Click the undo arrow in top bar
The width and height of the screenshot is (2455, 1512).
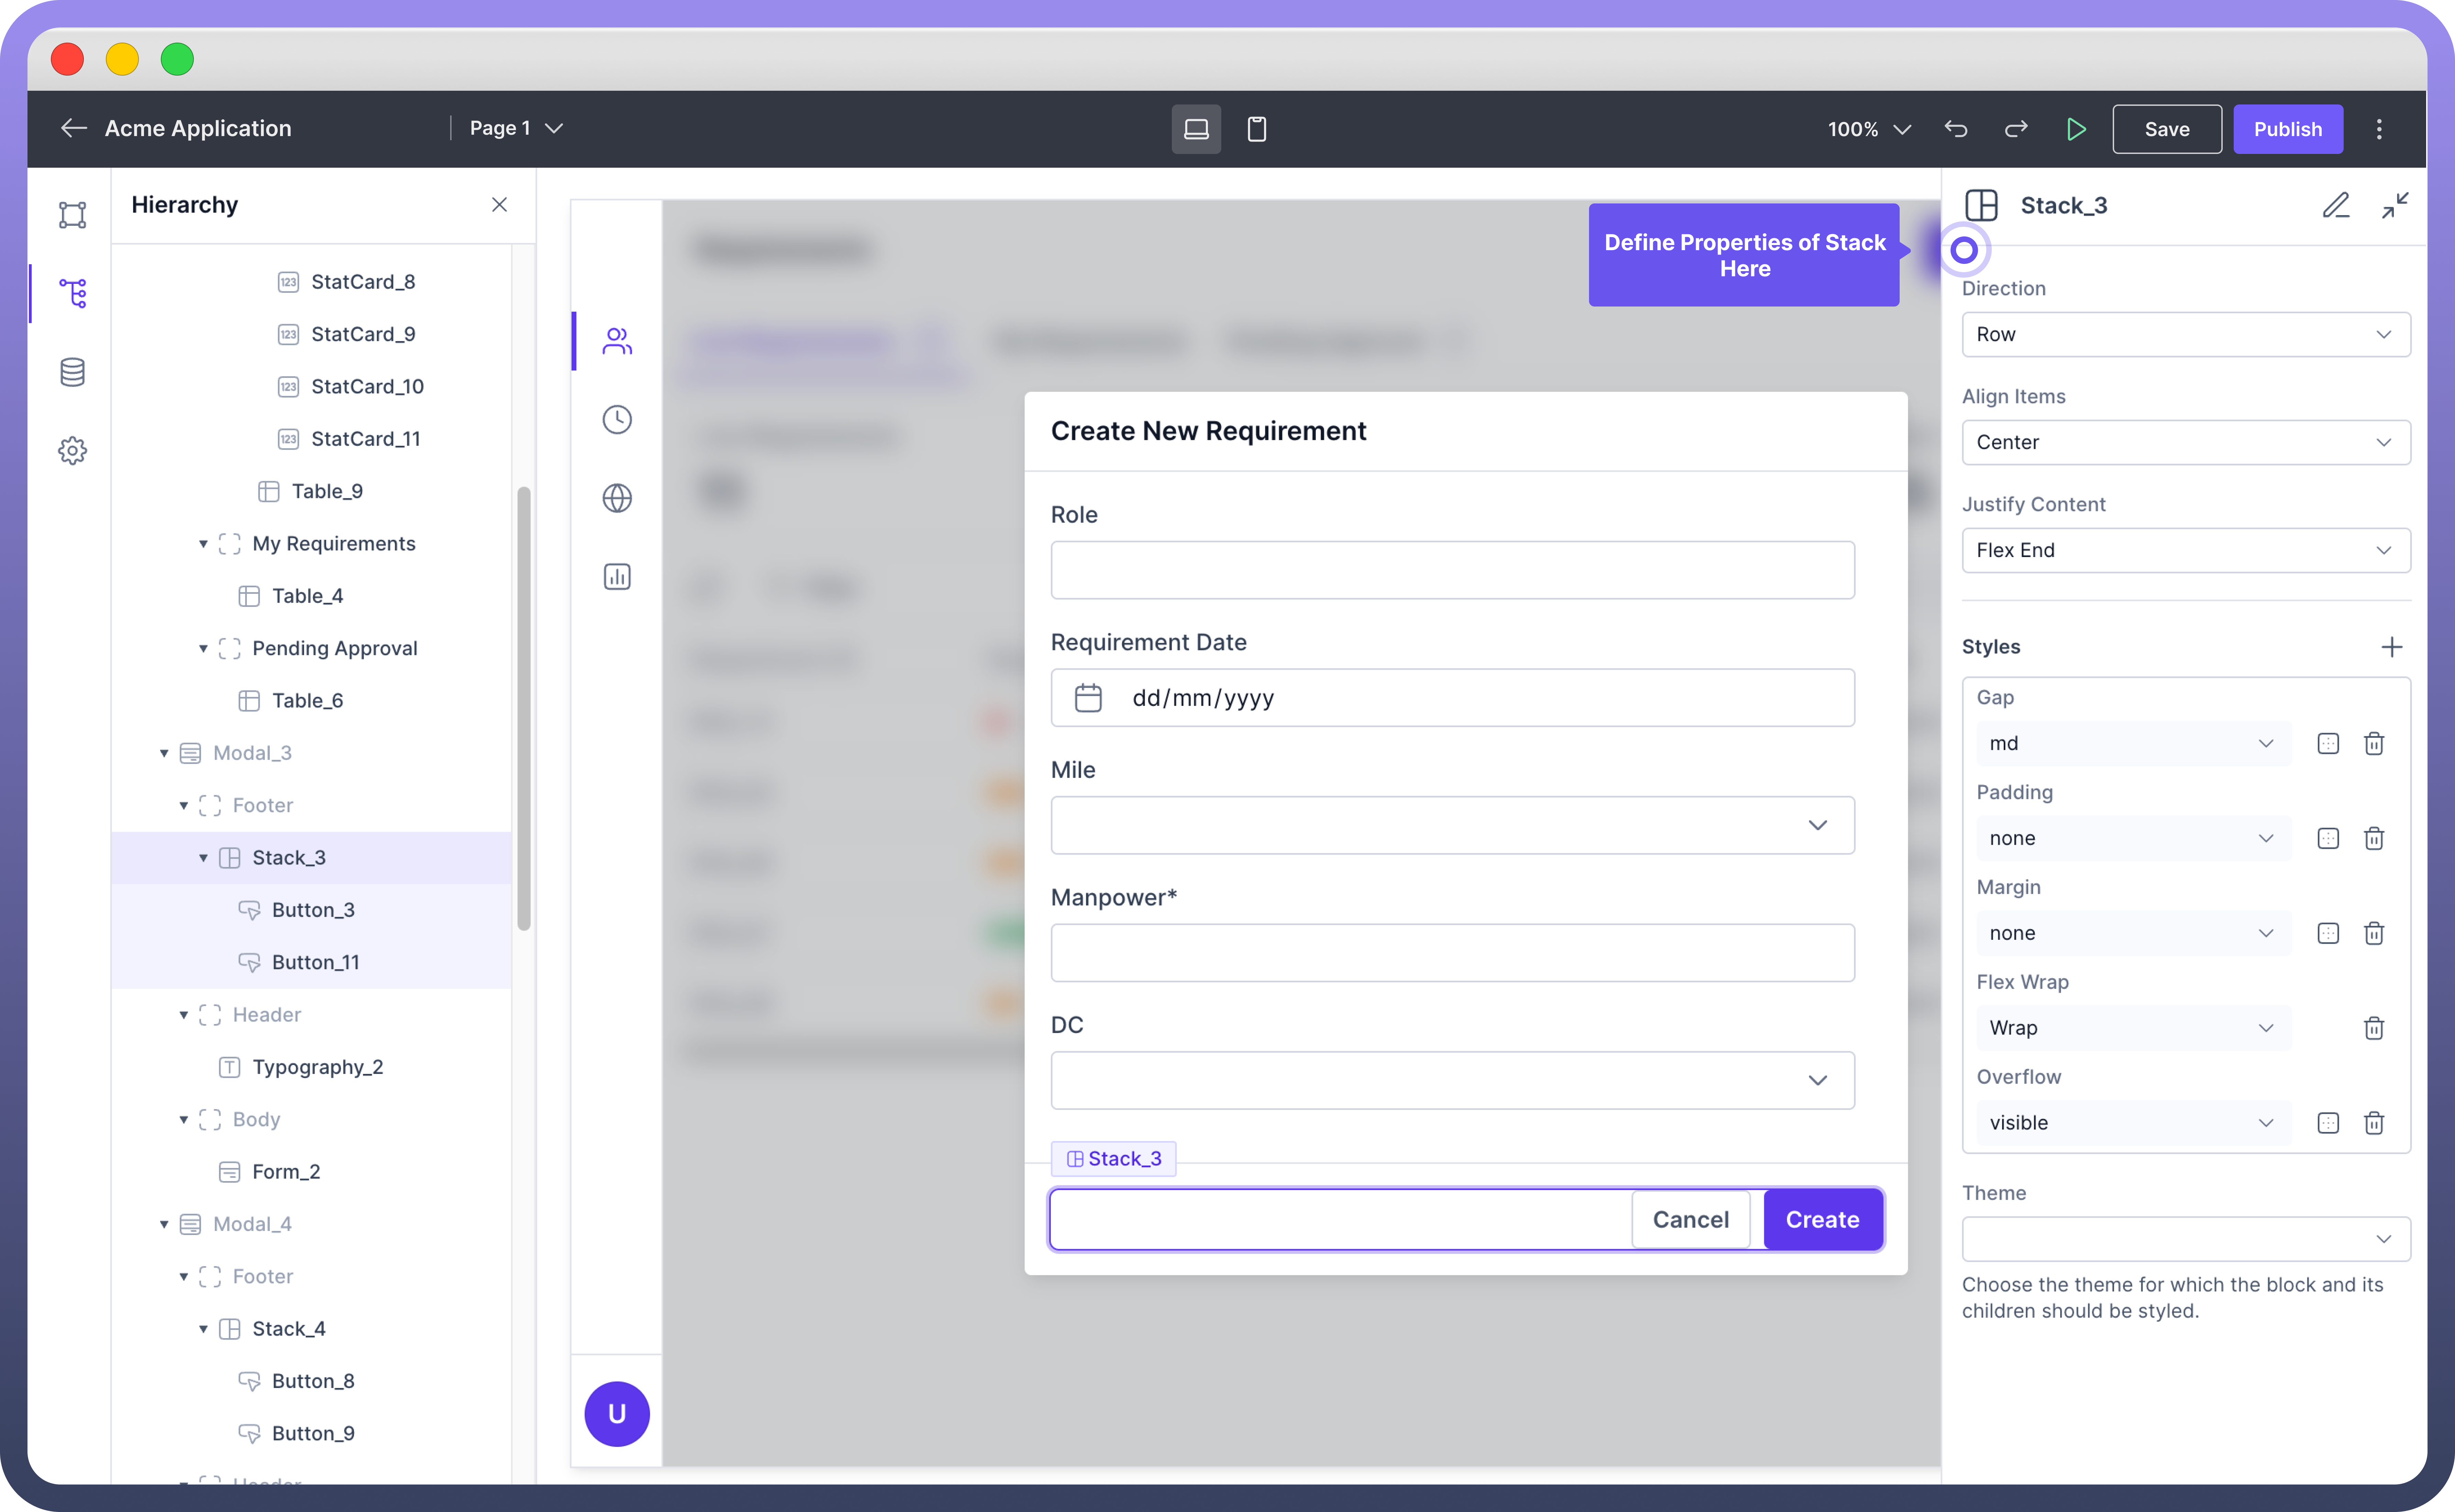(x=1956, y=129)
